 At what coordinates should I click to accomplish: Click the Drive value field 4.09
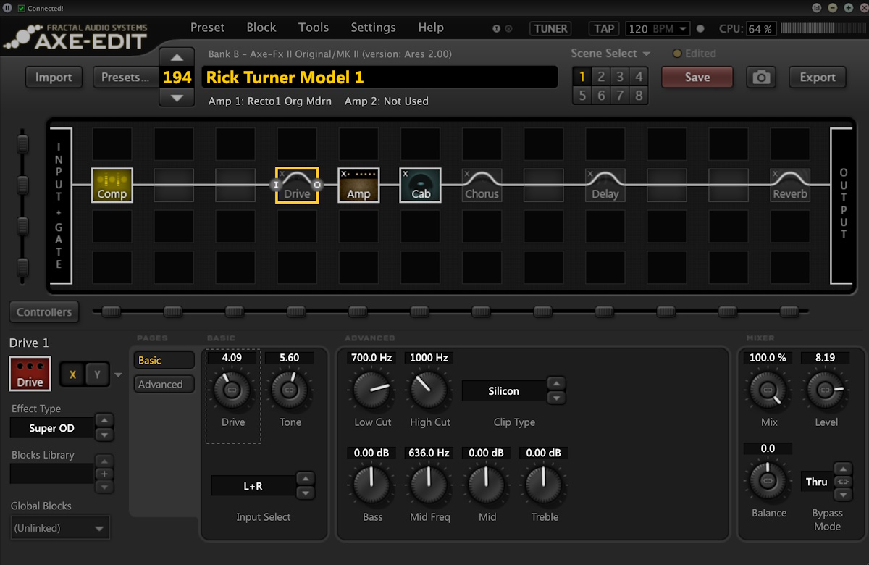[x=232, y=358]
